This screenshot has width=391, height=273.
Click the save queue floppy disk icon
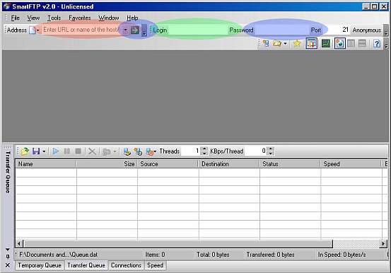(x=36, y=151)
